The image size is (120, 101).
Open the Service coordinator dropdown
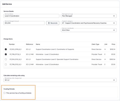(x=89, y=30)
